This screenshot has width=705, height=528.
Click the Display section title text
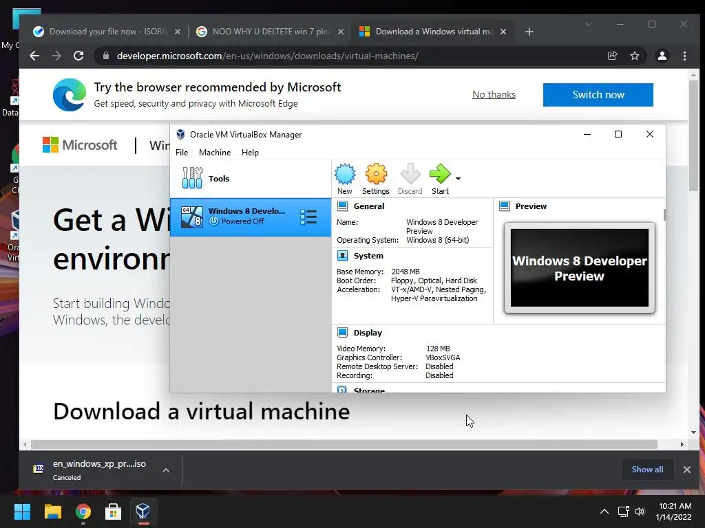point(368,333)
